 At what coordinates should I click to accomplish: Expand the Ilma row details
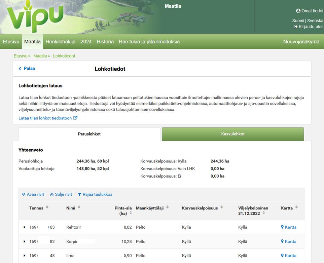[x=25, y=256]
